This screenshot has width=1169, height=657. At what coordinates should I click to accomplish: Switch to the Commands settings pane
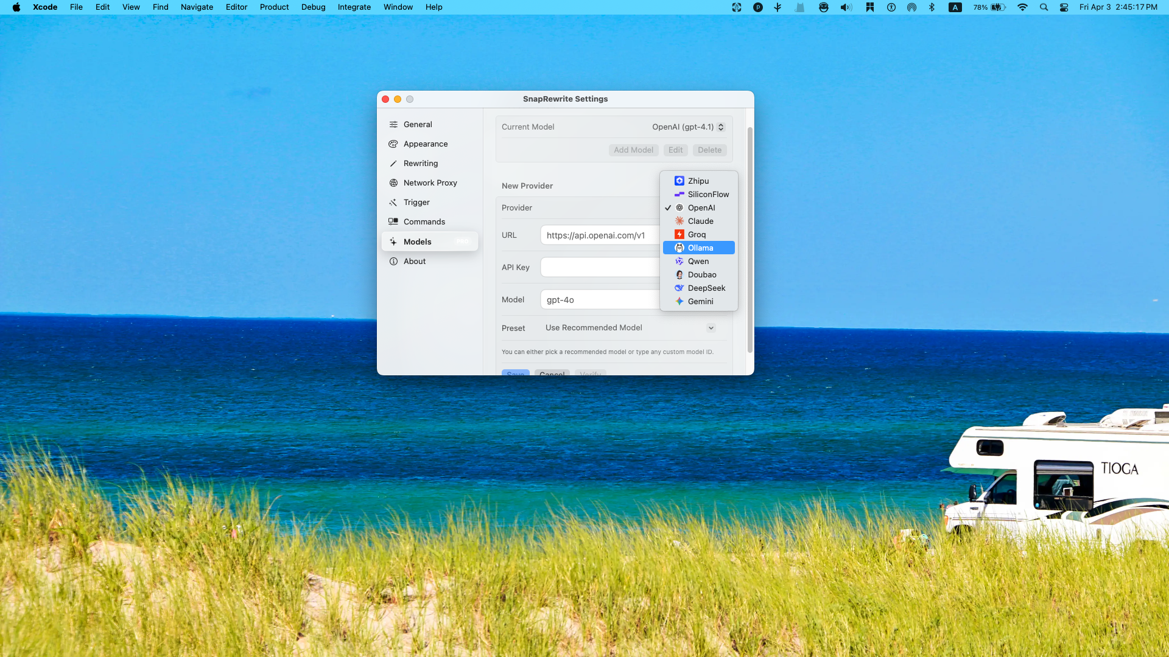click(x=424, y=221)
